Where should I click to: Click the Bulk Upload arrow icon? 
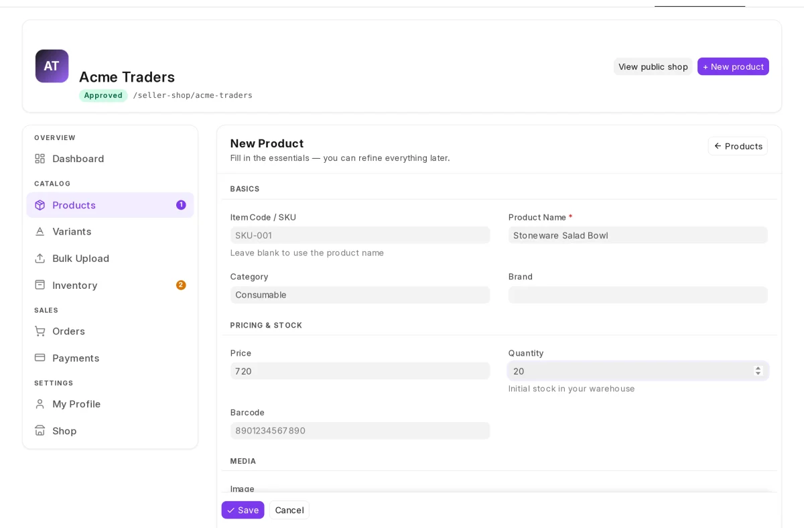[40, 258]
